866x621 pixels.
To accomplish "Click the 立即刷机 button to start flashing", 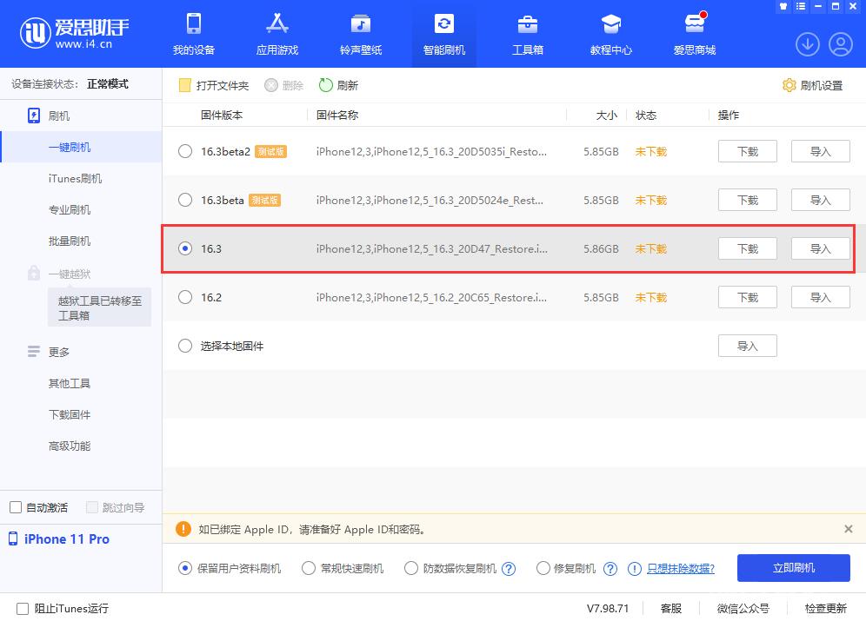I will pyautogui.click(x=792, y=568).
